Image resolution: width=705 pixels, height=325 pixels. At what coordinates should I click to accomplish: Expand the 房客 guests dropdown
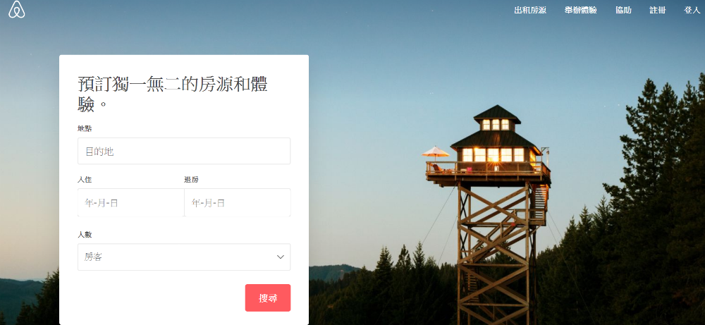(184, 257)
